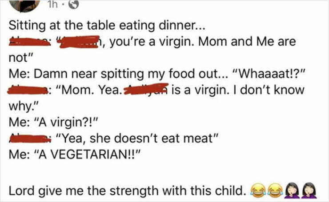Click the redacted speaker name before "Mom. Yea."
Image resolution: width=329 pixels, height=202 pixels.
[x=28, y=90]
